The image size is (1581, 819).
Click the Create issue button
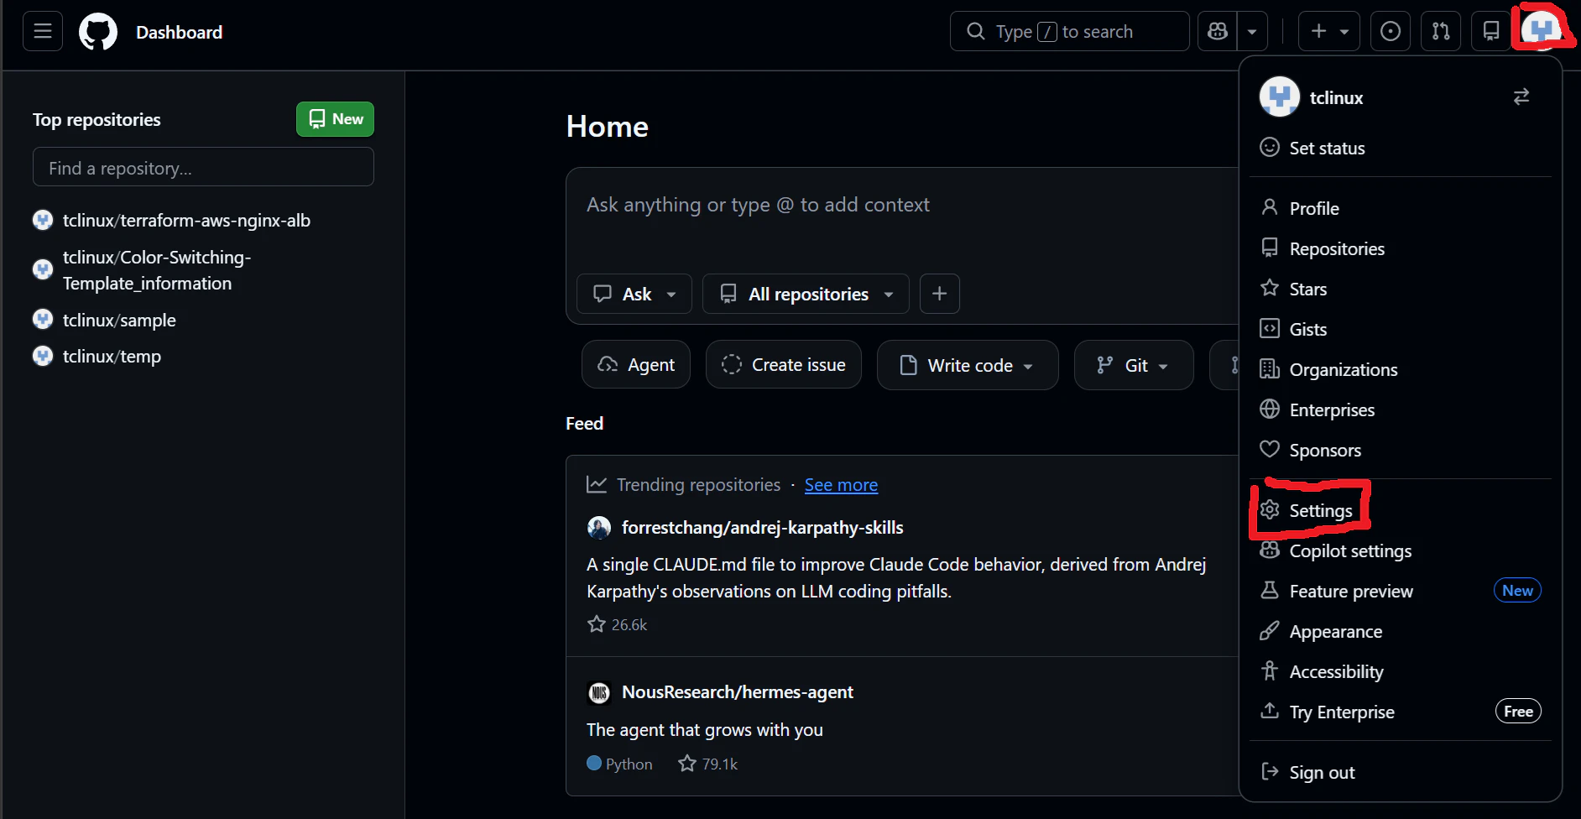click(x=784, y=365)
